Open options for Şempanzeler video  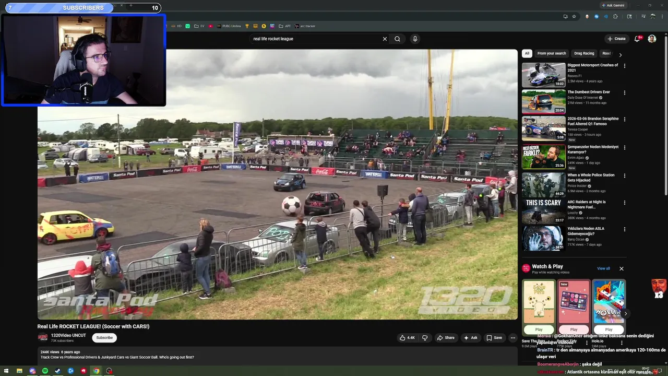tap(624, 148)
